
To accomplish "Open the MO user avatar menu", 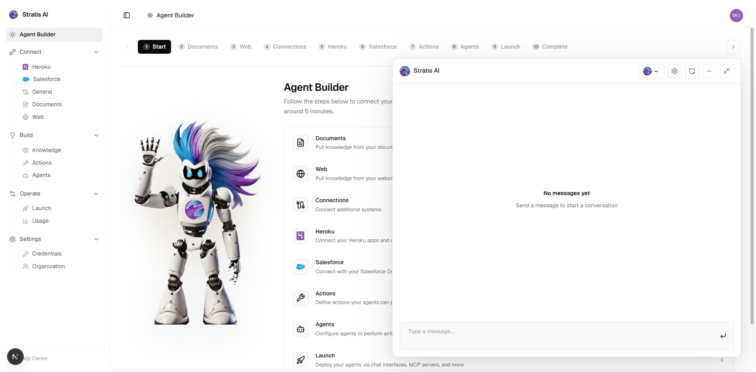I will [736, 15].
